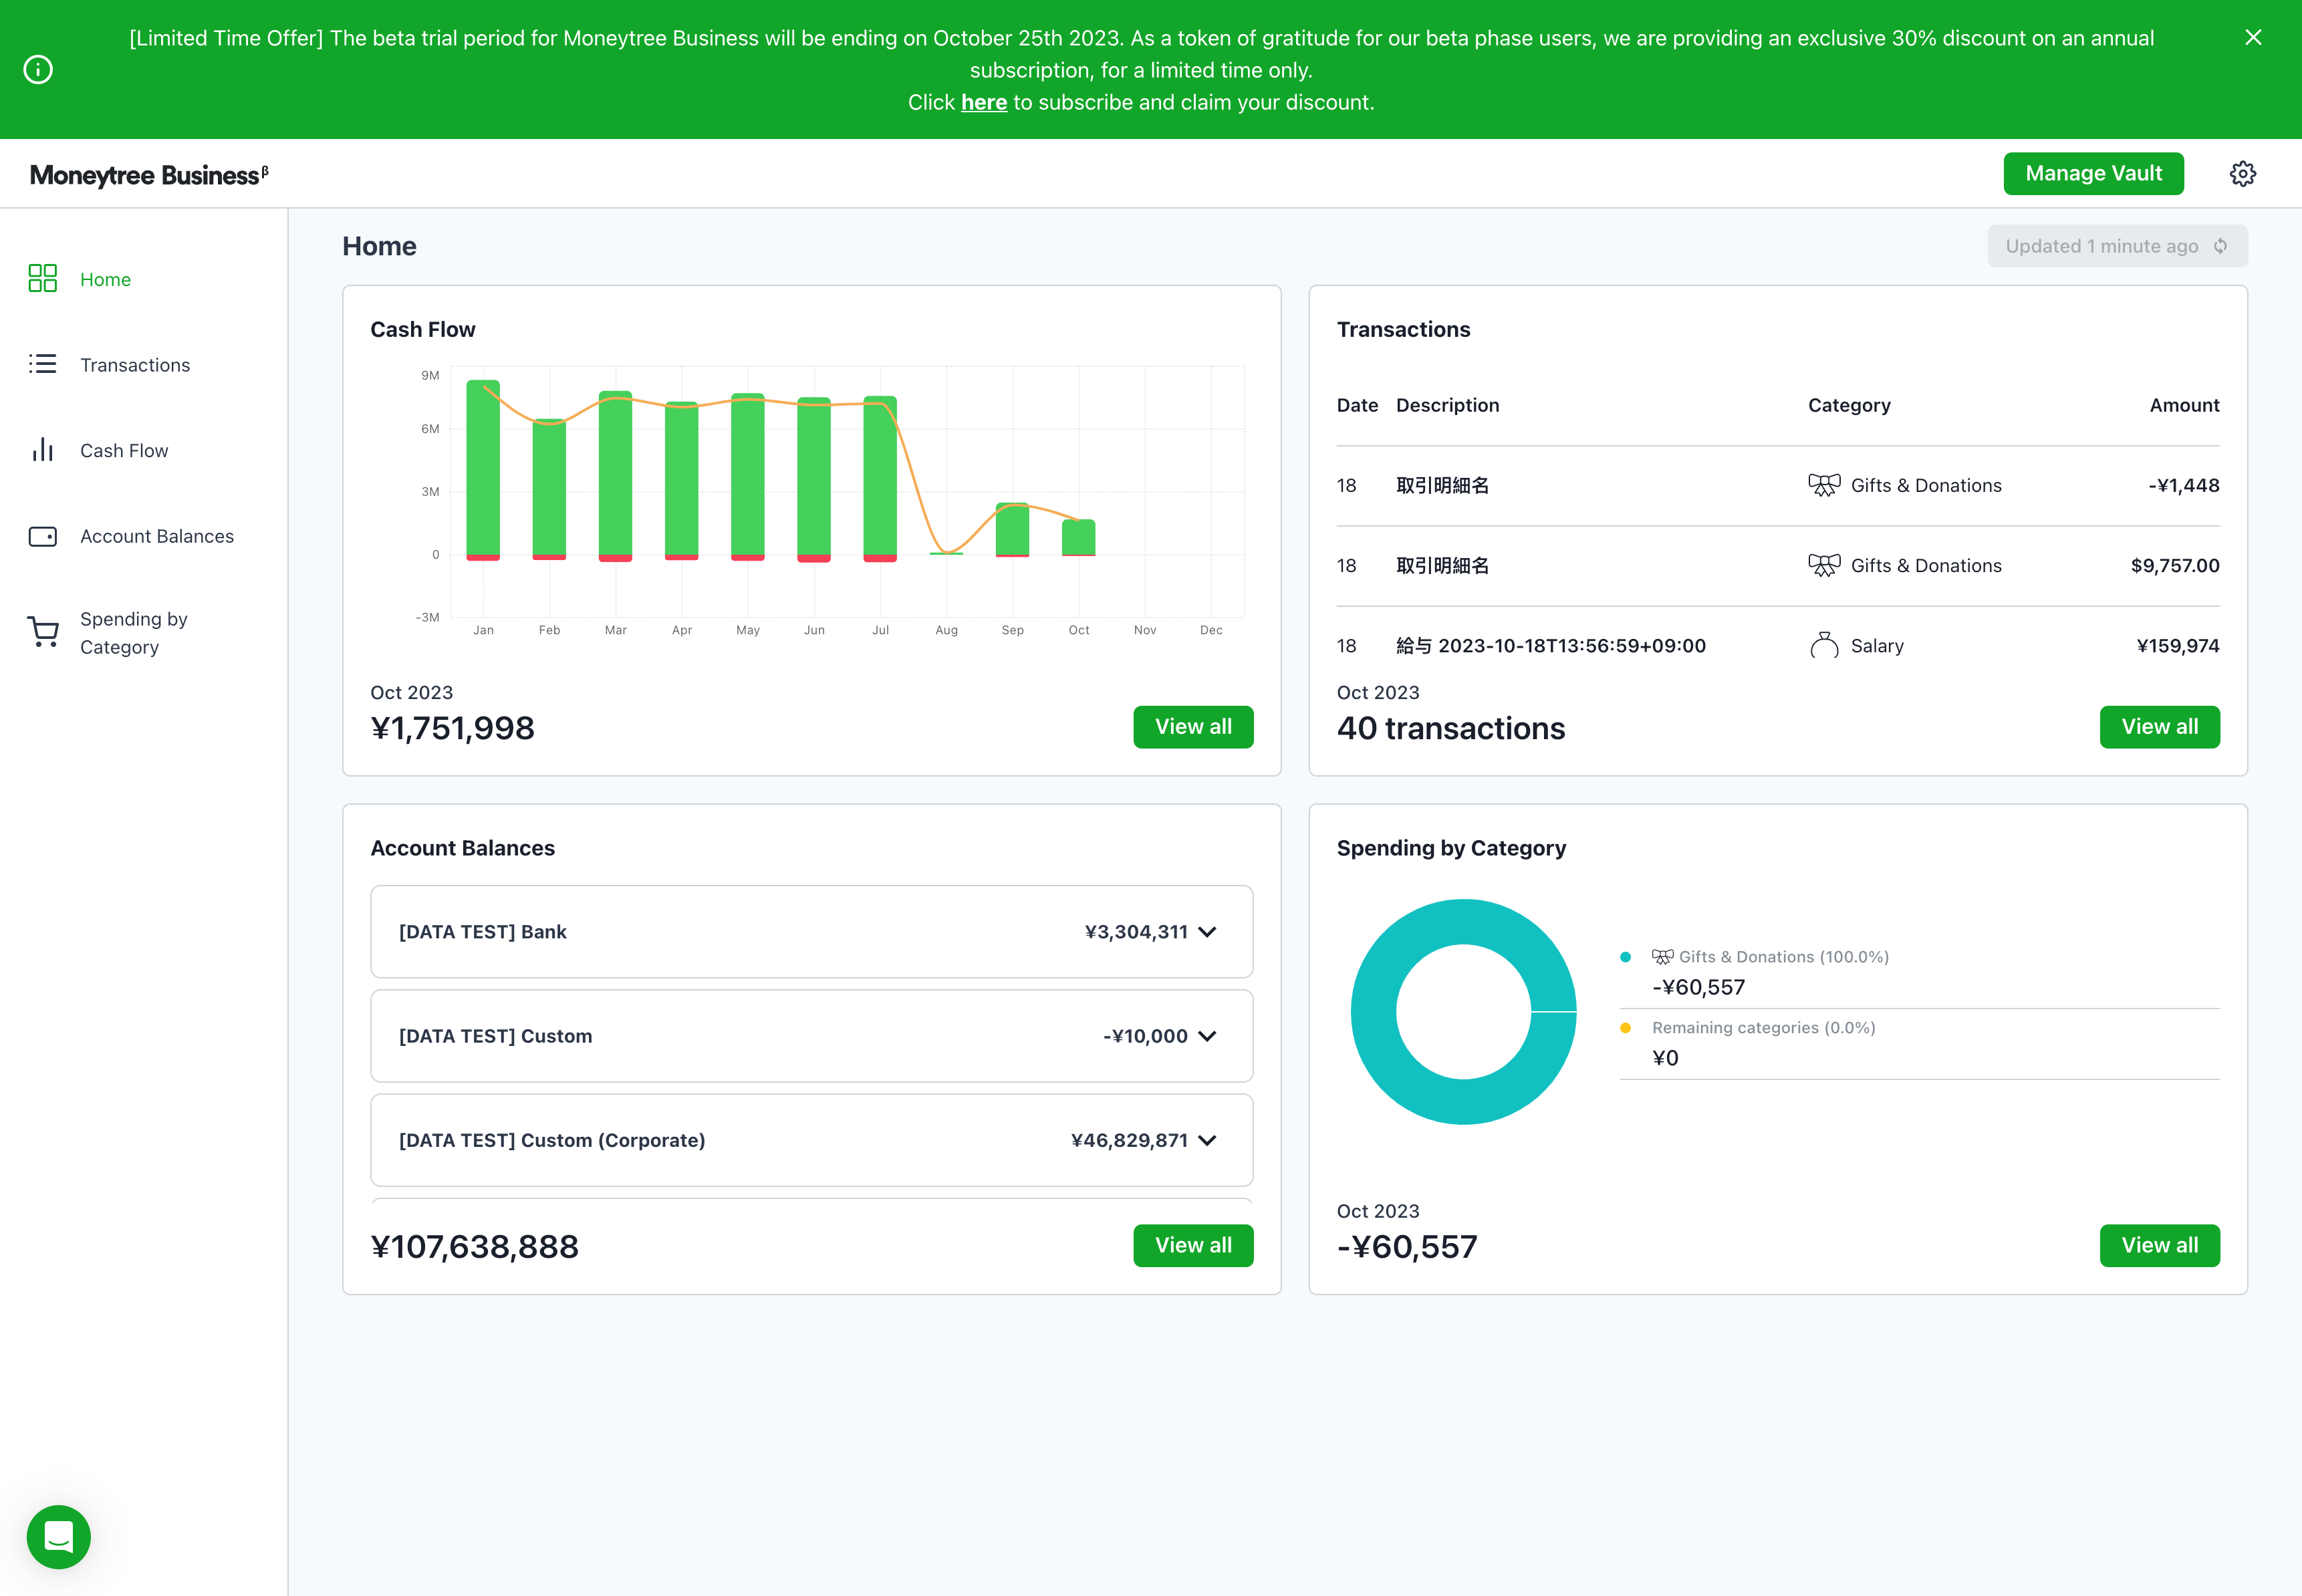View all in the Cash Flow card

[1193, 726]
